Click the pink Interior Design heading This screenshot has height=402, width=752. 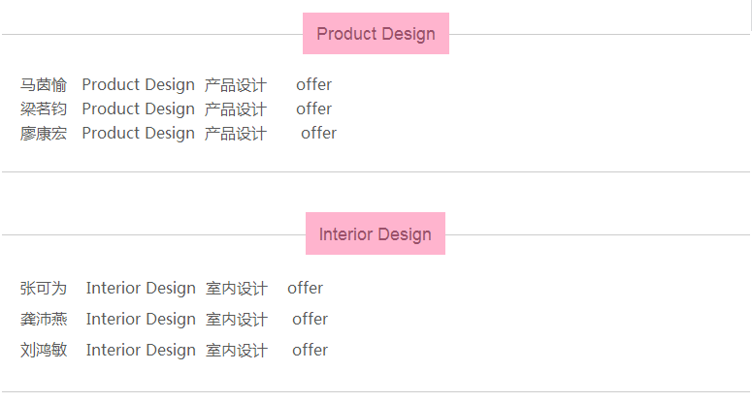coord(376,233)
